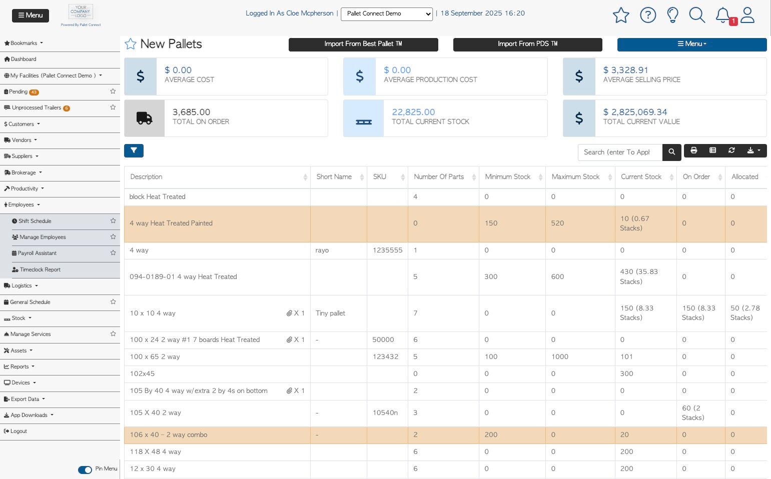771x479 pixels.
Task: Expand the Assets sidebar menu
Action: tap(18, 350)
